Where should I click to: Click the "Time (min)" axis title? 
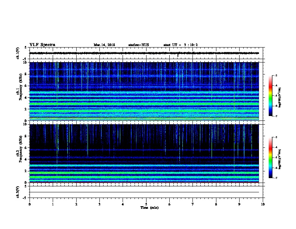[149, 208]
